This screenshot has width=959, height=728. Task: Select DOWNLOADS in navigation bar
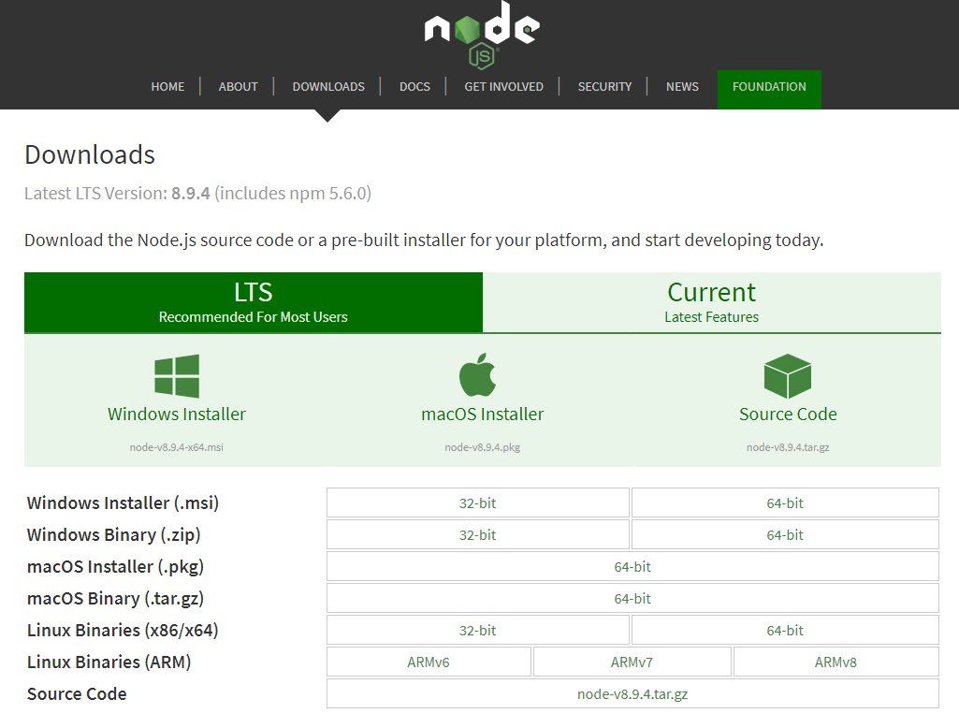[x=328, y=87]
